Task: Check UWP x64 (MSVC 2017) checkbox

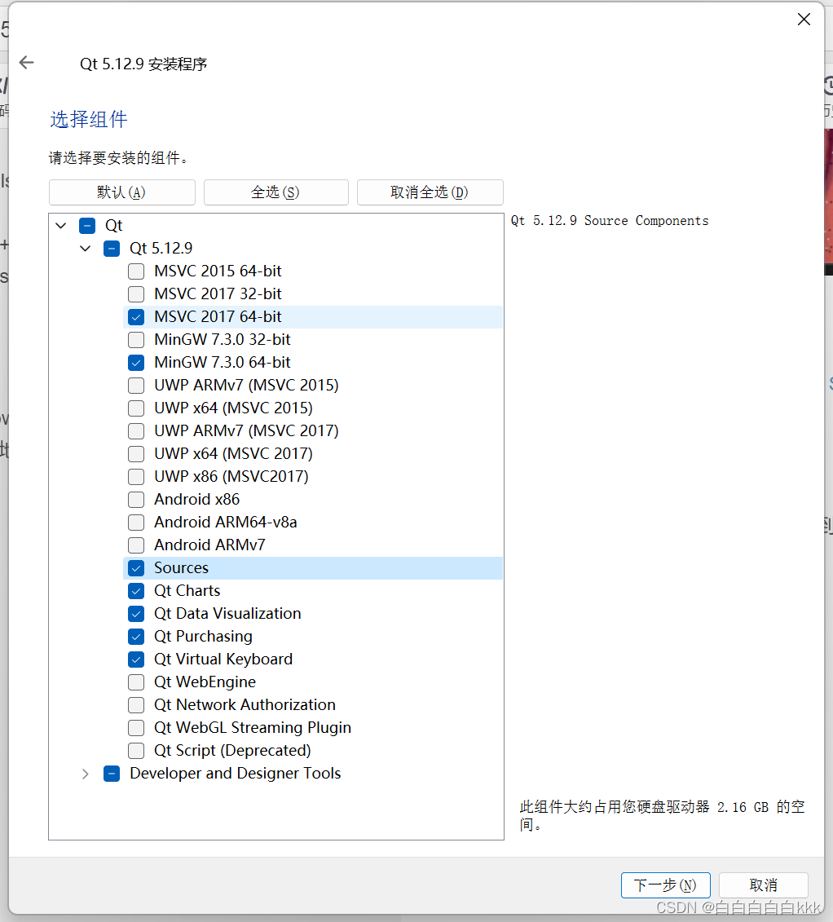Action: pos(136,453)
